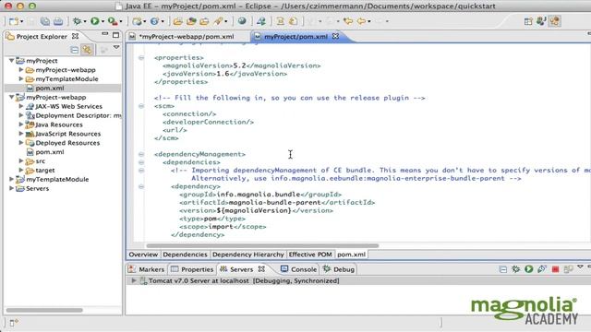Click on the groupId text info.magnolia.bundle
591x332 pixels.
point(259,195)
